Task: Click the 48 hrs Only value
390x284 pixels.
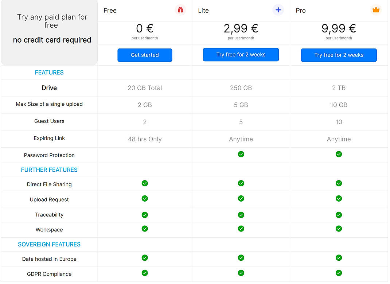Action: tap(145, 139)
